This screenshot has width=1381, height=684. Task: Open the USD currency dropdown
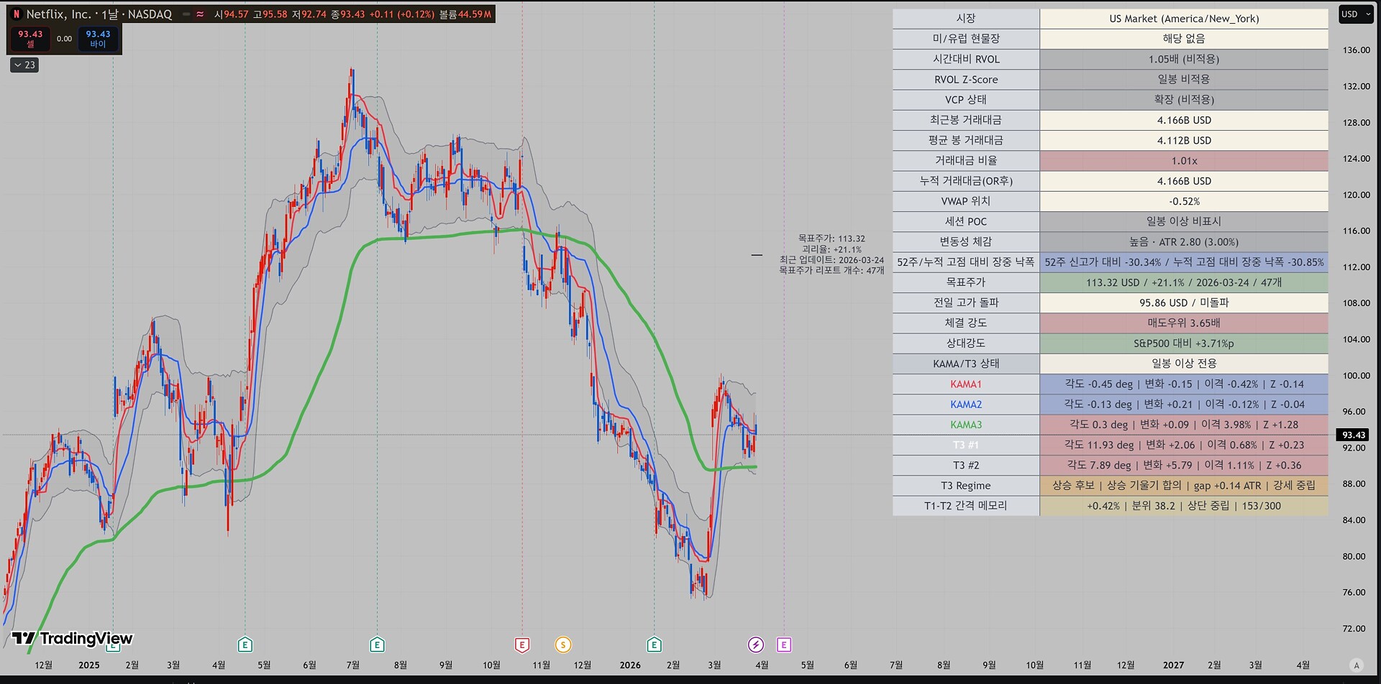[x=1355, y=14]
